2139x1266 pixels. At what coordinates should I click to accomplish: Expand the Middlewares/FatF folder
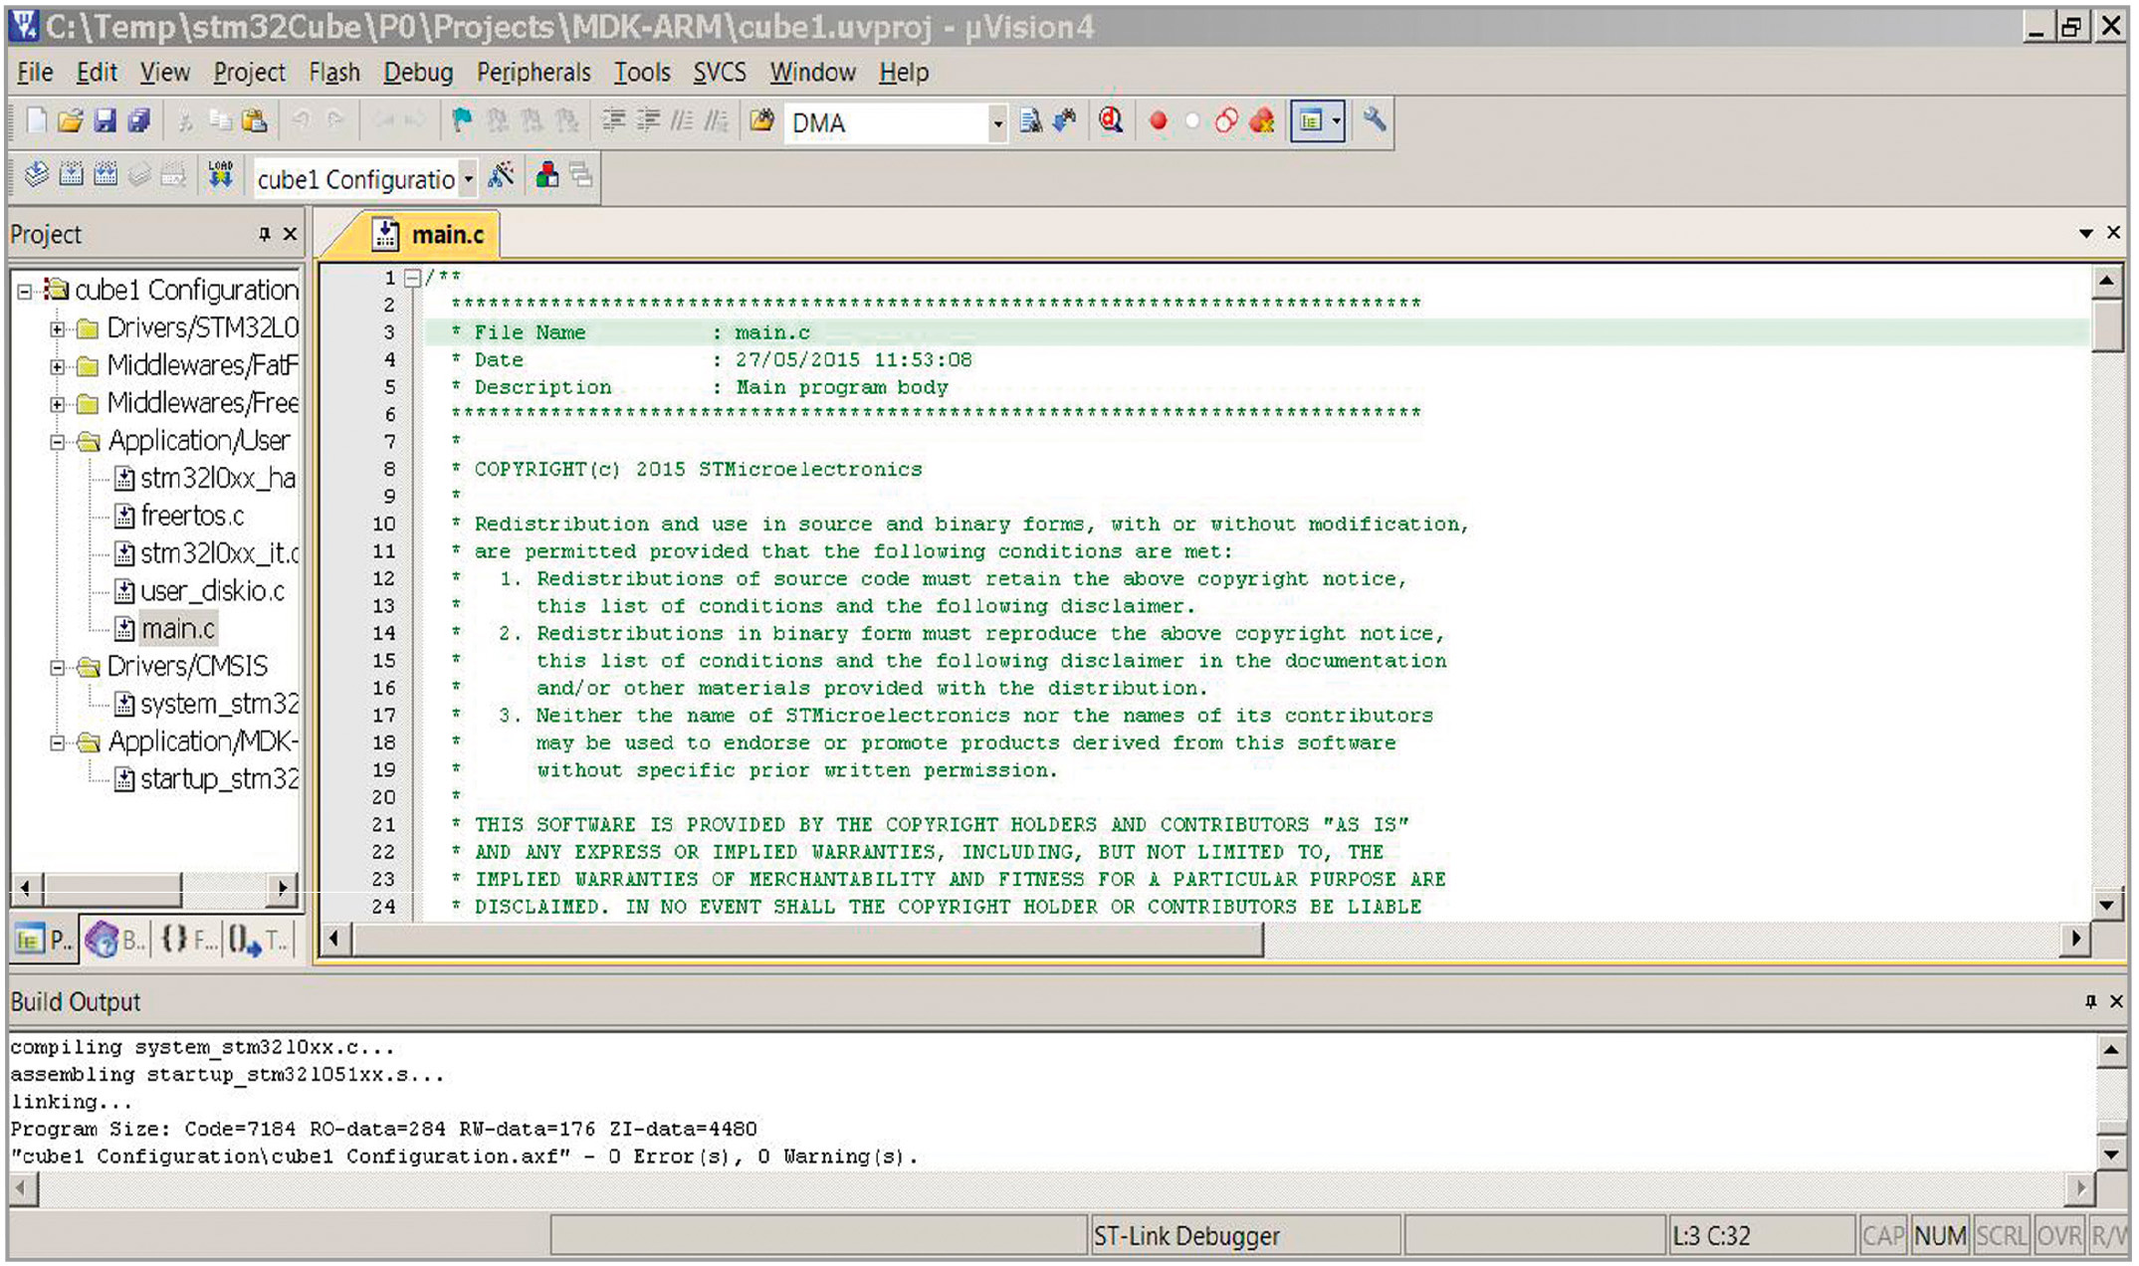pyautogui.click(x=58, y=366)
